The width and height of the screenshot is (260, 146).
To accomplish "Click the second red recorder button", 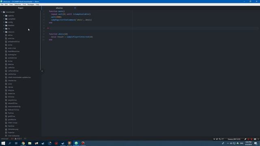I will 251,139.
